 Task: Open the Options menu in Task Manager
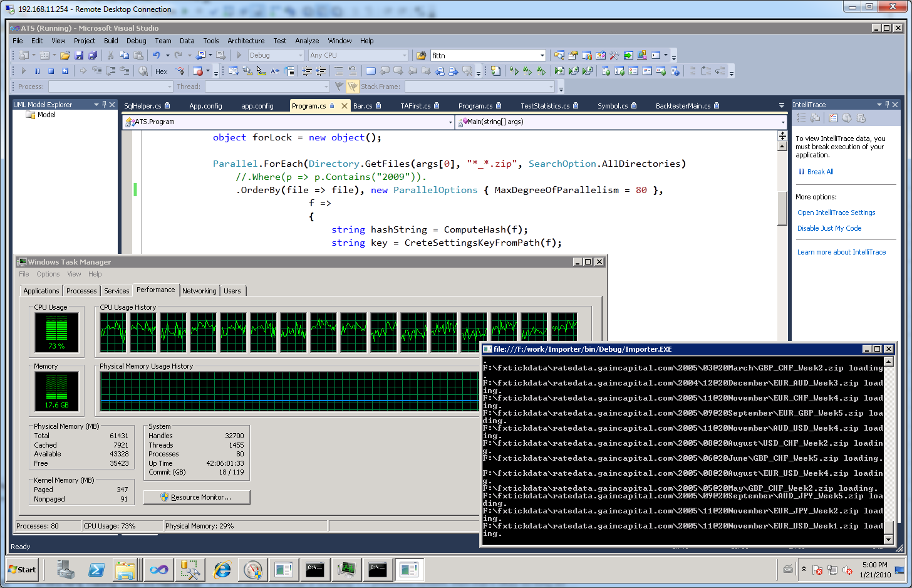point(48,274)
